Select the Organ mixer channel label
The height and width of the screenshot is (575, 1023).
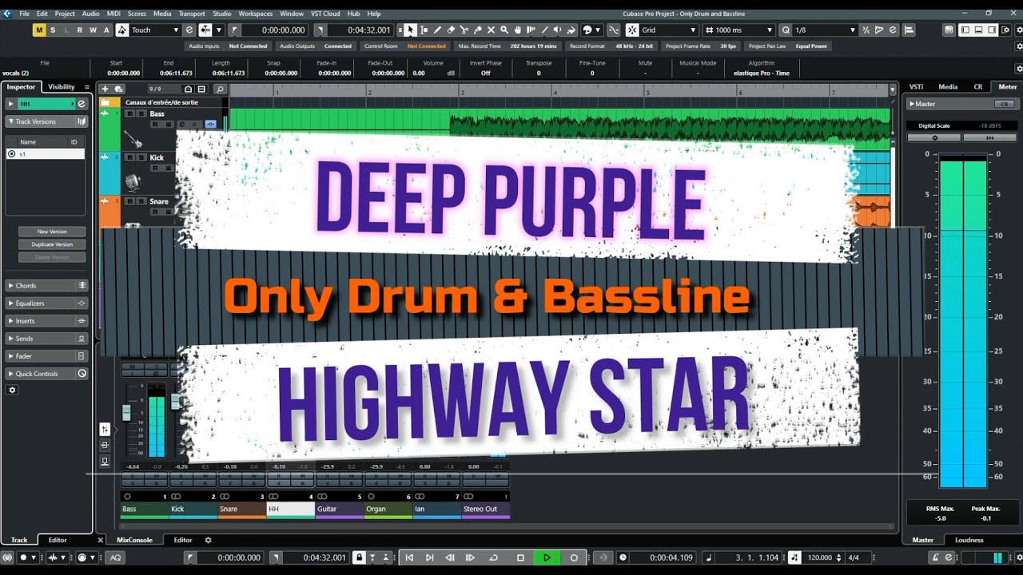pos(388,509)
